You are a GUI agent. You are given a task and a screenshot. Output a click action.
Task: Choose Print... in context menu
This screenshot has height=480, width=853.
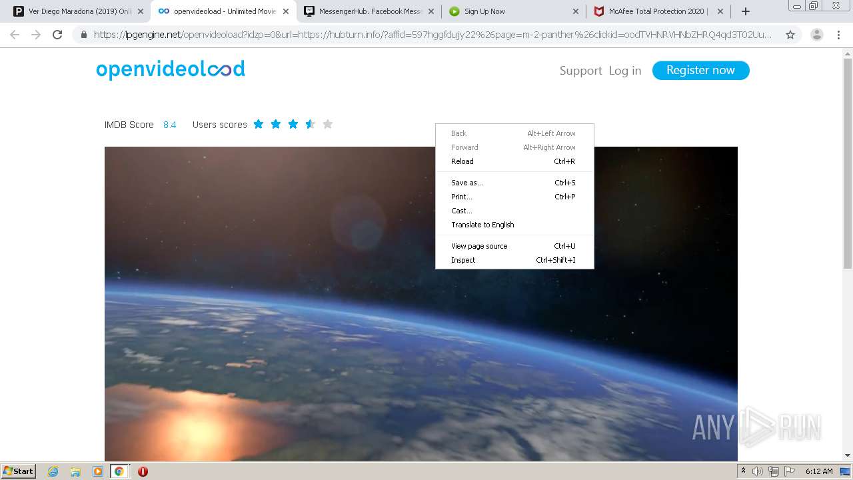coord(514,197)
